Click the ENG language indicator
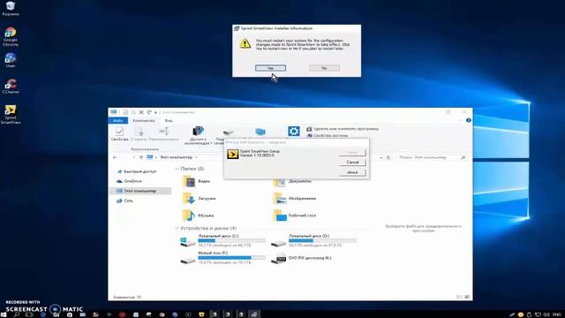 tap(556, 314)
